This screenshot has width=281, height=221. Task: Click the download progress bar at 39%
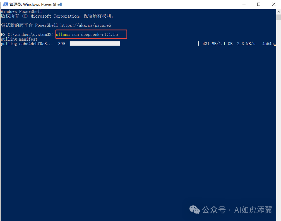(x=95, y=43)
